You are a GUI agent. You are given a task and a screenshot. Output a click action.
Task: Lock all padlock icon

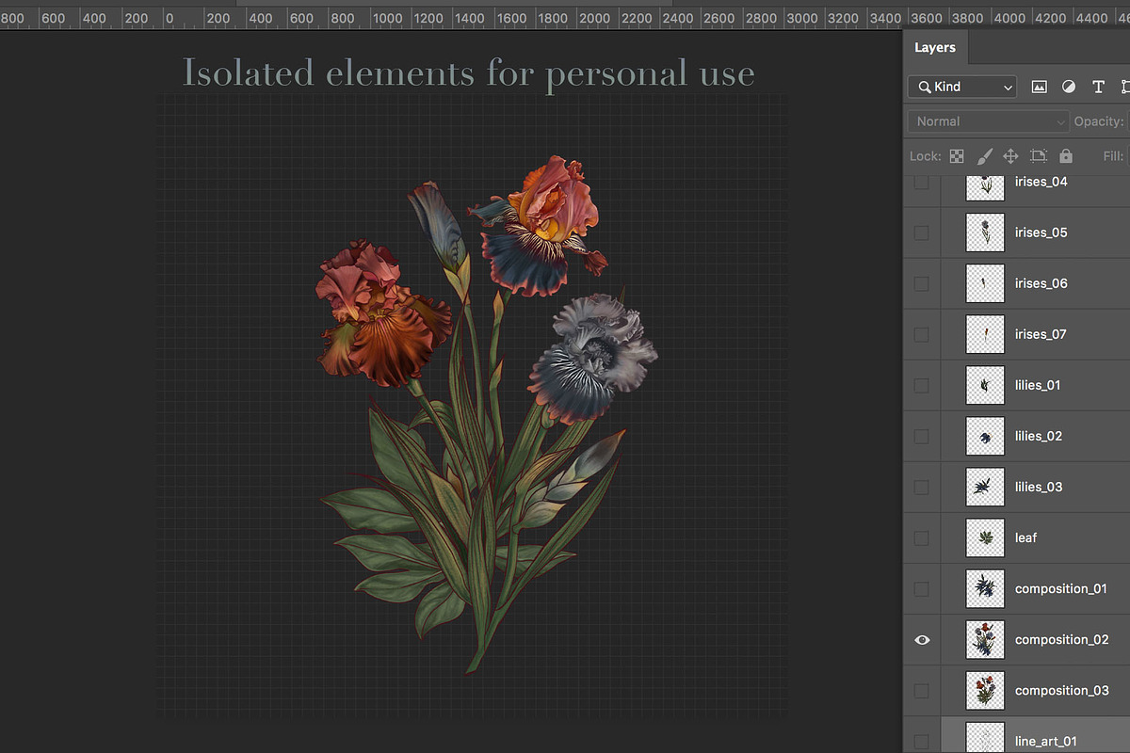pos(1066,156)
